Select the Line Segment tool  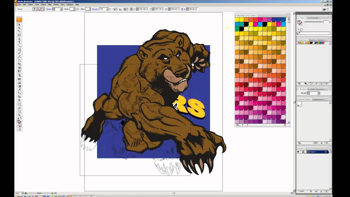click(x=19, y=46)
